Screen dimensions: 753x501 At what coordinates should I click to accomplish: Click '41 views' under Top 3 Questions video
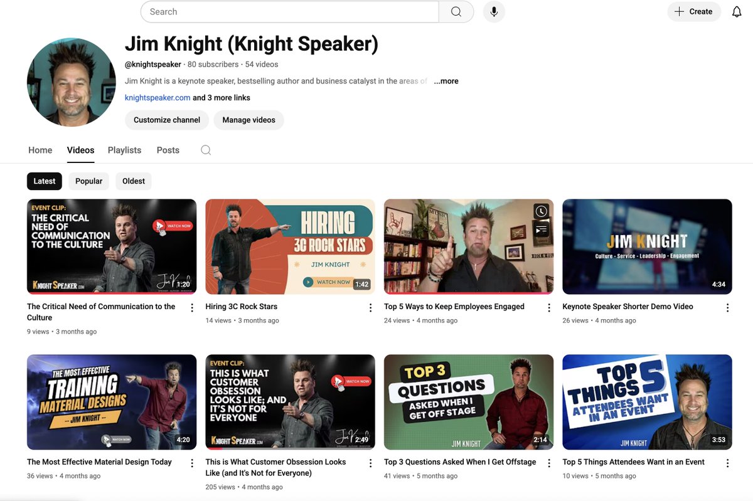pyautogui.click(x=397, y=476)
